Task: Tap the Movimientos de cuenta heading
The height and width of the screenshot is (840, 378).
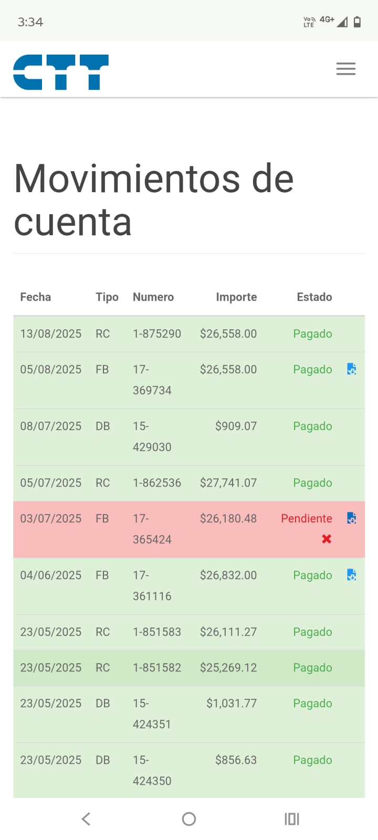Action: click(x=153, y=200)
